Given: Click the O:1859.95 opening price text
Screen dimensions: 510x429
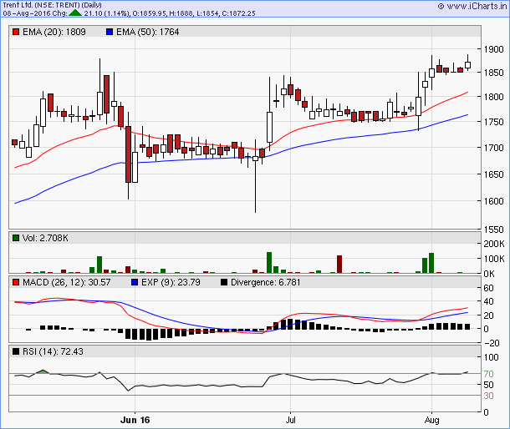Looking at the screenshot, I should pyautogui.click(x=150, y=13).
